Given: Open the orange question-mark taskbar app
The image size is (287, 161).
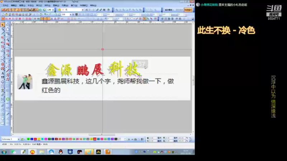Looking at the screenshot, I should tap(108, 152).
